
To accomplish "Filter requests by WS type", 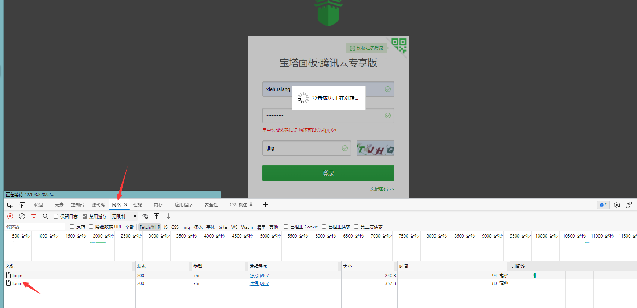I will [x=234, y=227].
